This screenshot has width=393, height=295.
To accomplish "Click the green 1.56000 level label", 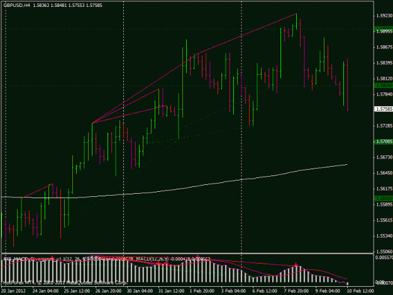I will tap(384, 199).
